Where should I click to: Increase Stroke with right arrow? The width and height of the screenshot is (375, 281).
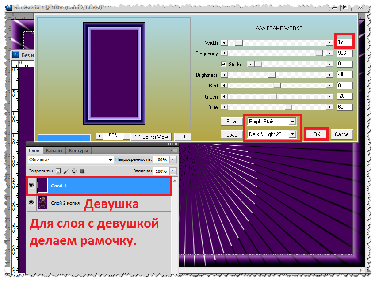click(x=329, y=64)
